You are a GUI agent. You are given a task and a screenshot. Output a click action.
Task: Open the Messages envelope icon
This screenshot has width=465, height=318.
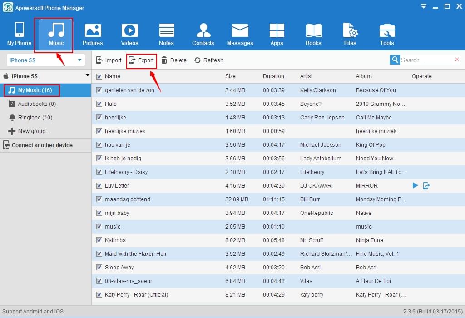tap(240, 31)
